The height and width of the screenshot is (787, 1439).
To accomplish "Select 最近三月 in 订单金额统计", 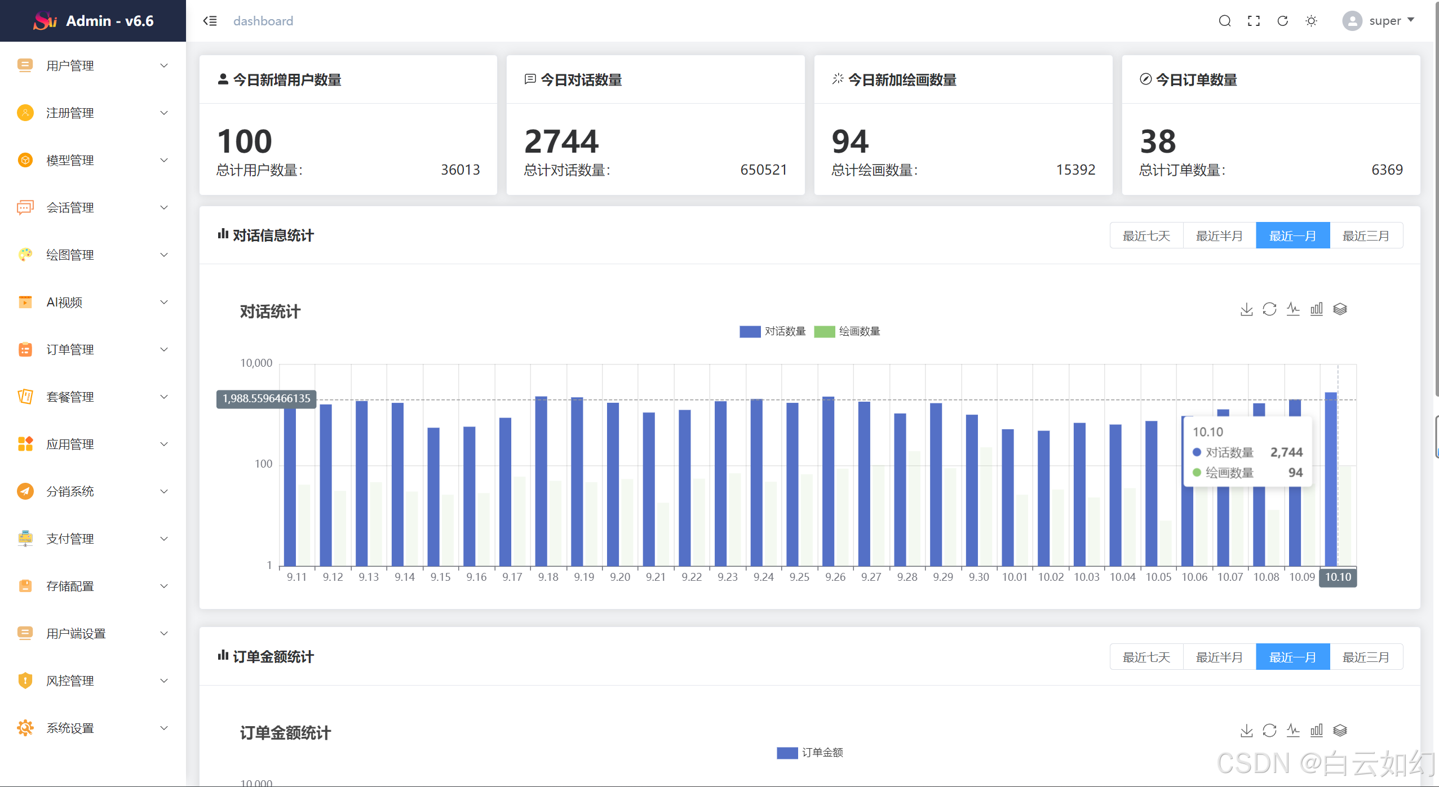I will (1366, 657).
